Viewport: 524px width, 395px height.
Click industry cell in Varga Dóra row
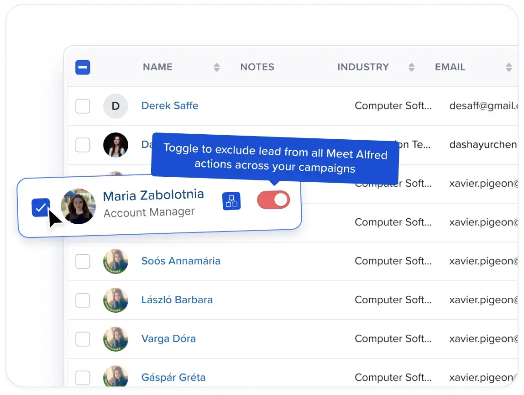coord(393,338)
